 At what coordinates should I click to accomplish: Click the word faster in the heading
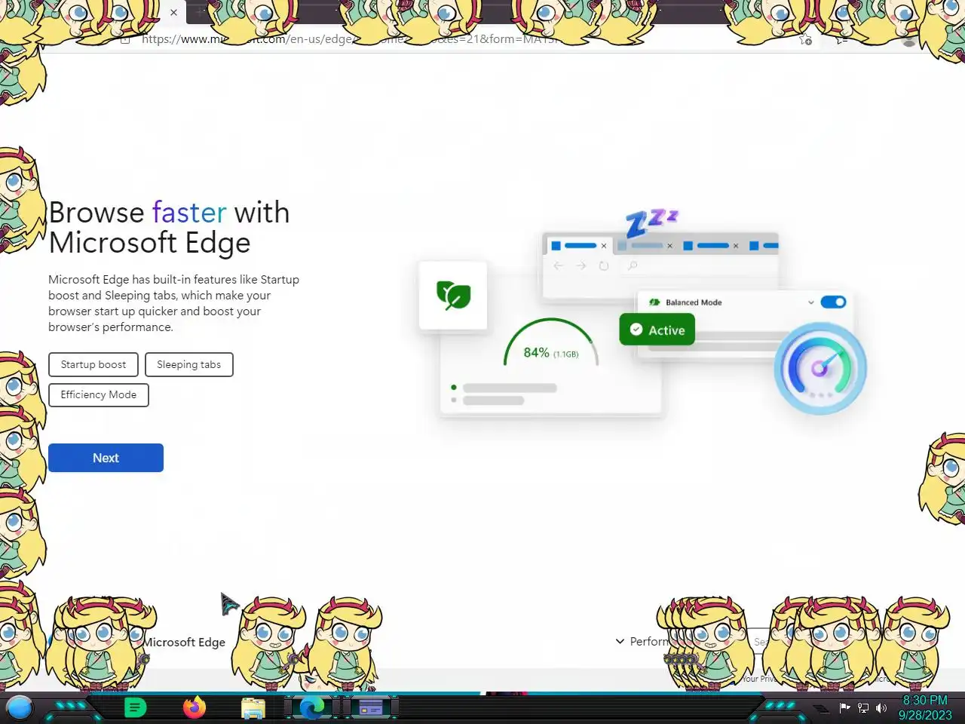pos(189,213)
